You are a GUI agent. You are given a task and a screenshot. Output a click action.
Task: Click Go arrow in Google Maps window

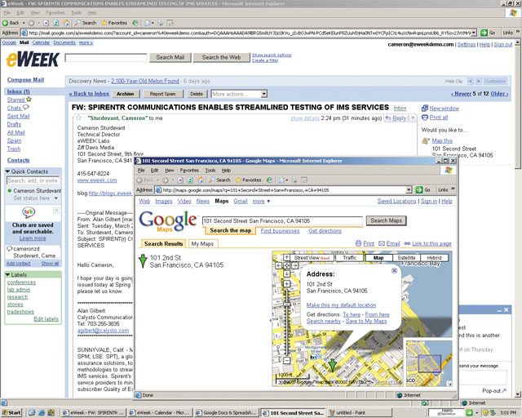coord(418,190)
